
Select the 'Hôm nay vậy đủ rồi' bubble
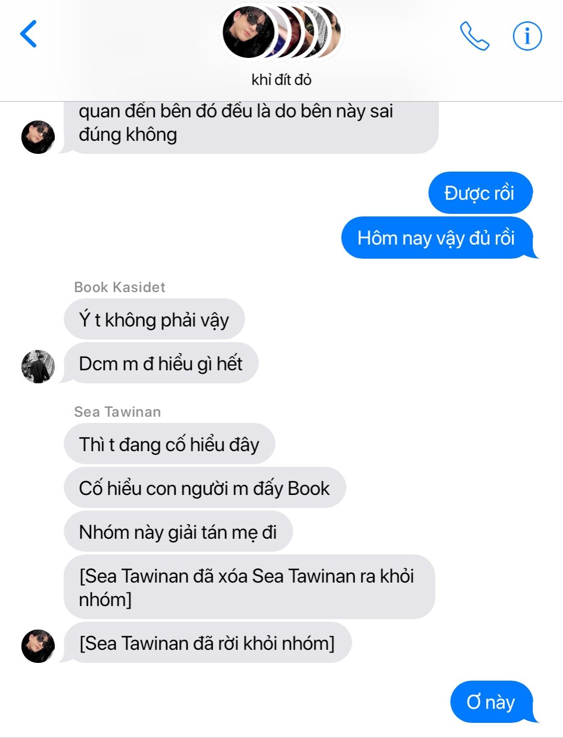click(438, 238)
